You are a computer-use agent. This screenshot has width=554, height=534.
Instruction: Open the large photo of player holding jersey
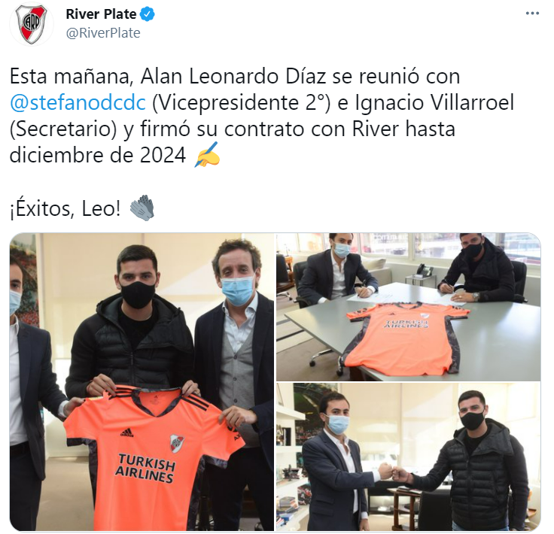tap(142, 381)
